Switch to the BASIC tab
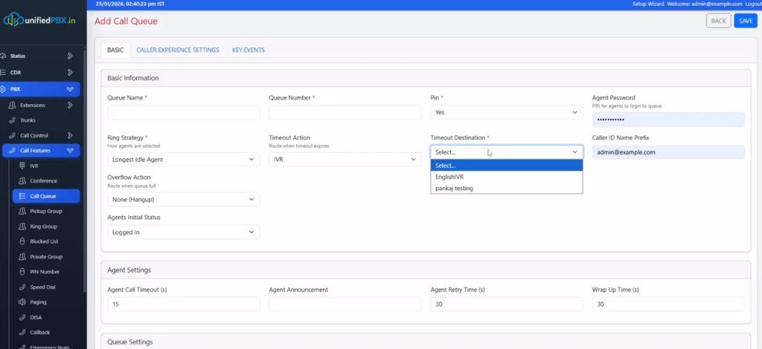Viewport: 762px width, 349px height. (115, 50)
